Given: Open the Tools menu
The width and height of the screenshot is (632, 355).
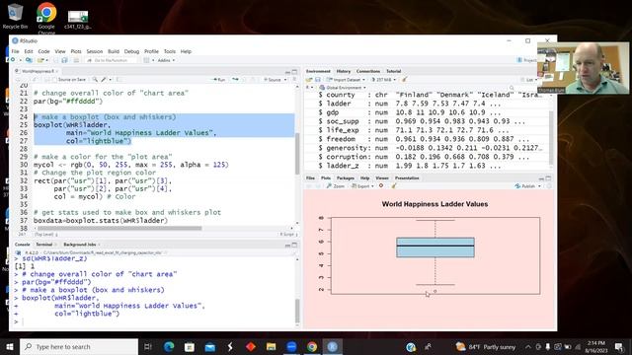Looking at the screenshot, I should 169,51.
